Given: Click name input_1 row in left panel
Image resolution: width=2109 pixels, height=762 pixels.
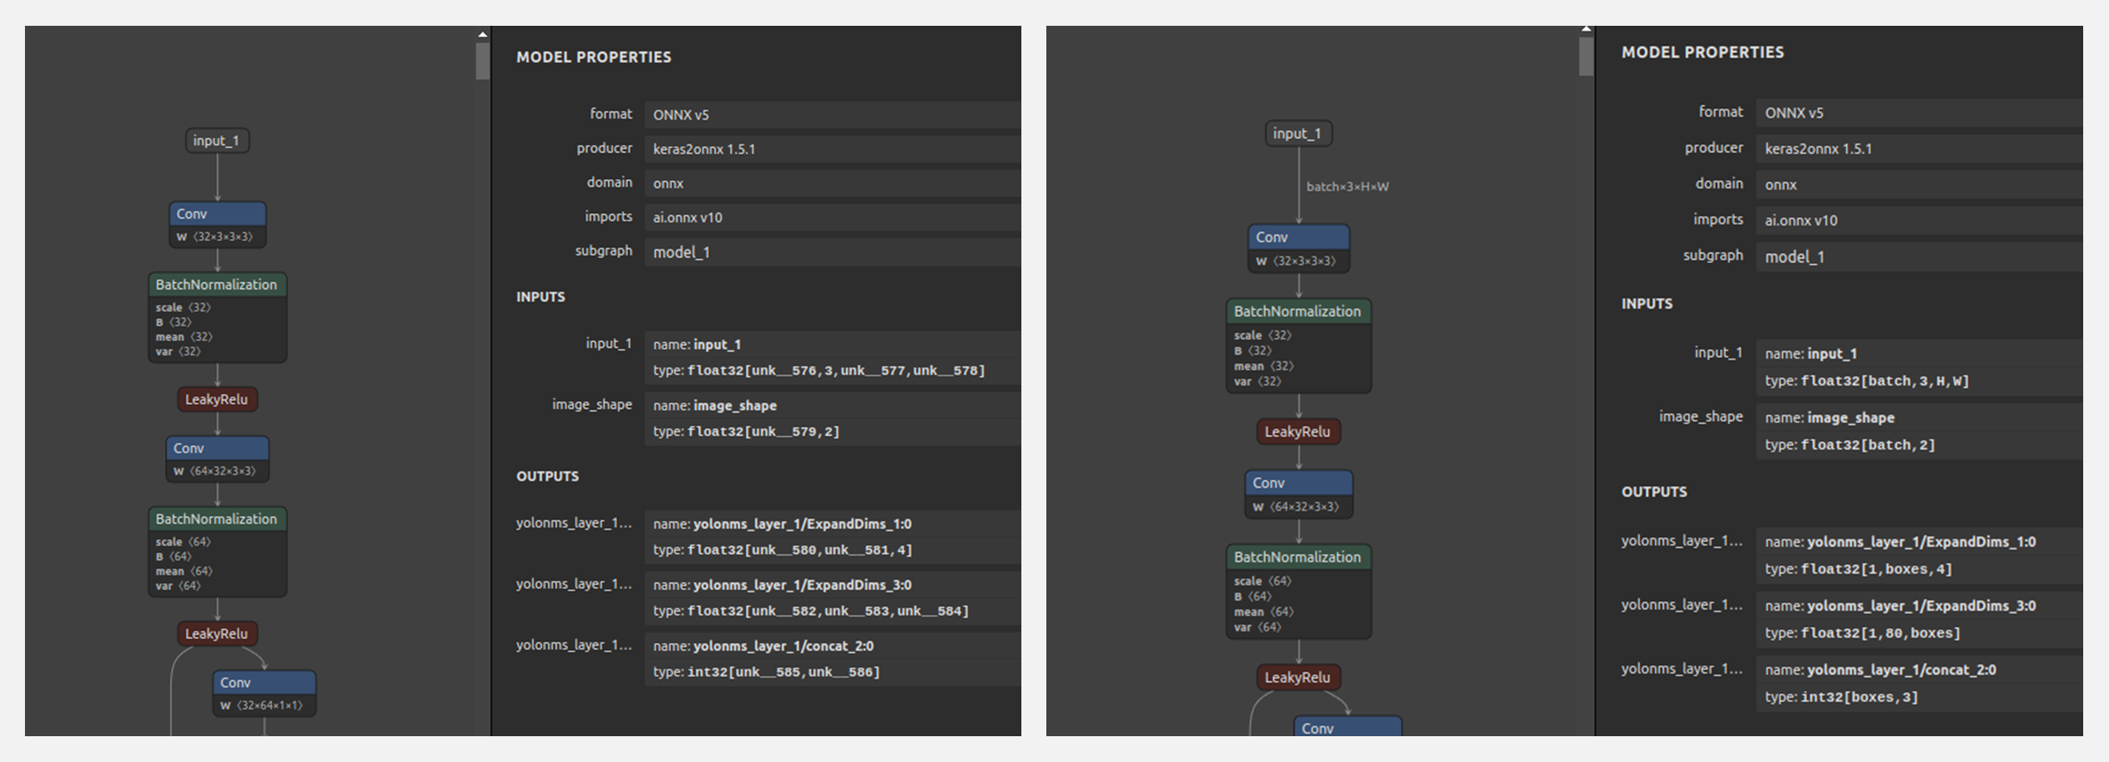Looking at the screenshot, I should [832, 344].
